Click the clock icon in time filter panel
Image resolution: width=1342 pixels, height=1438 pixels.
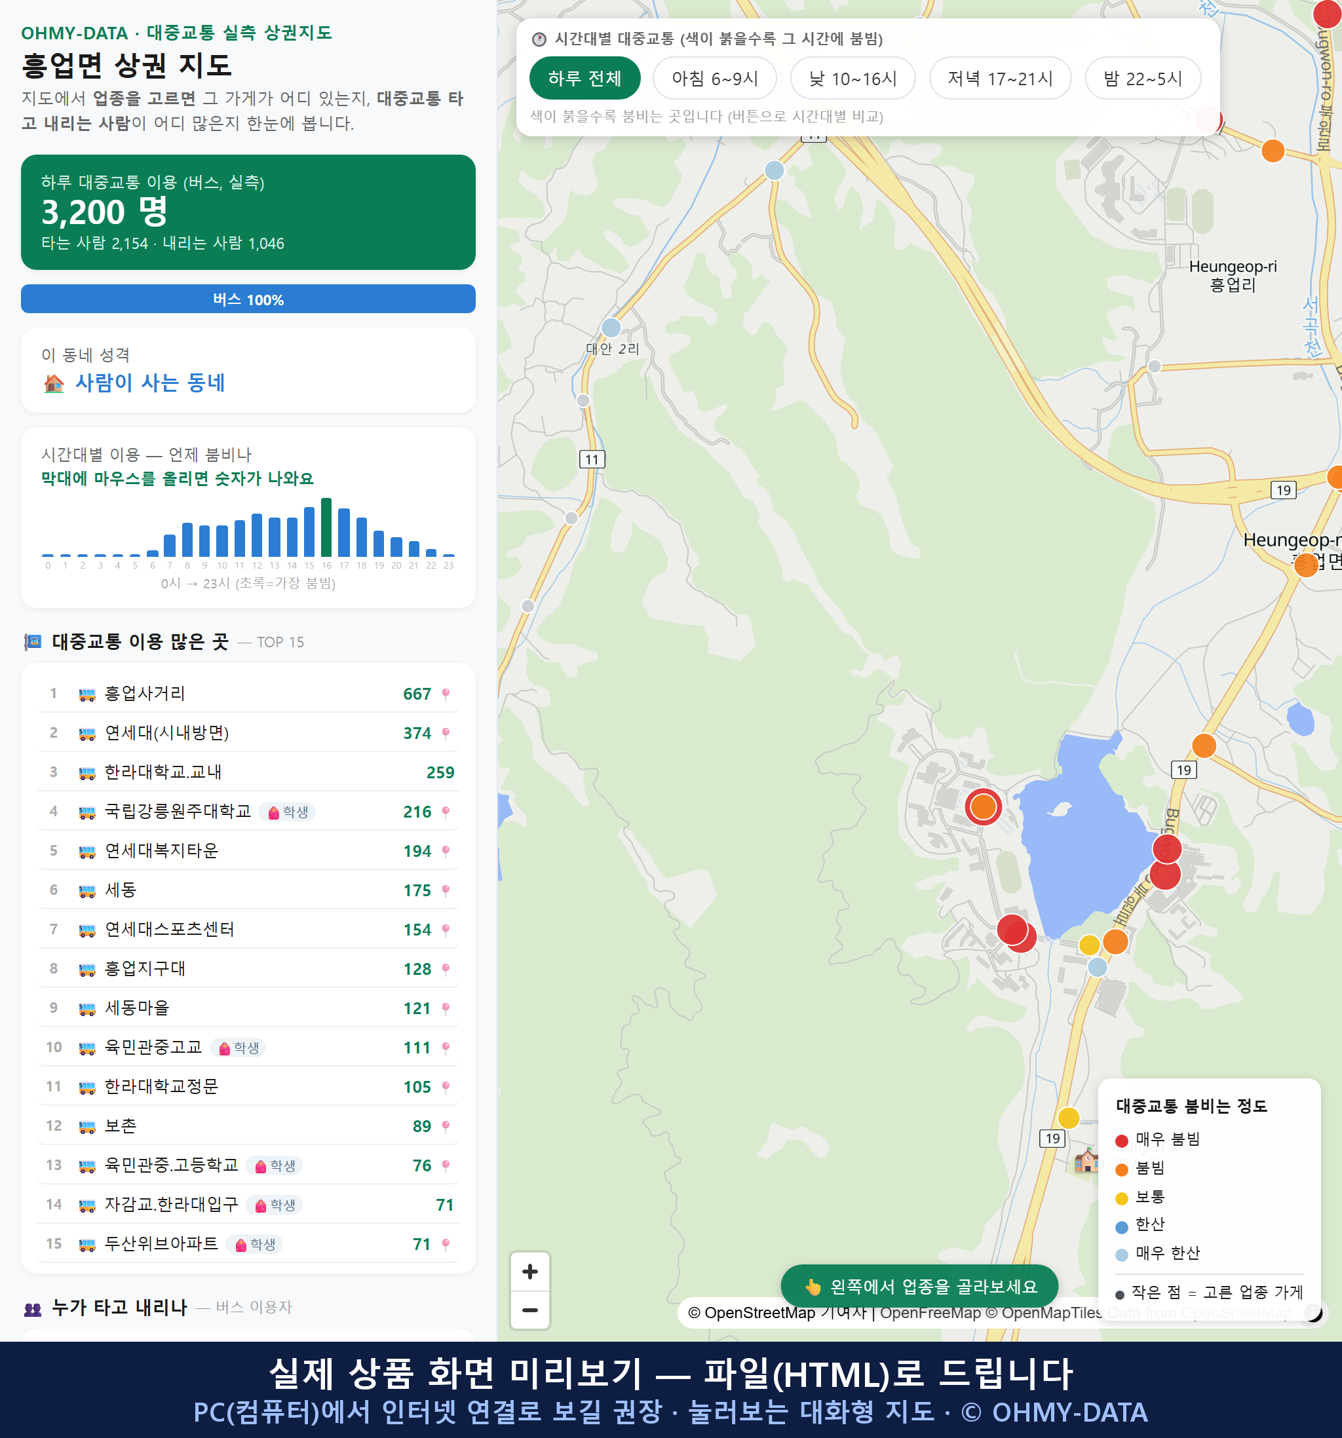(x=539, y=39)
